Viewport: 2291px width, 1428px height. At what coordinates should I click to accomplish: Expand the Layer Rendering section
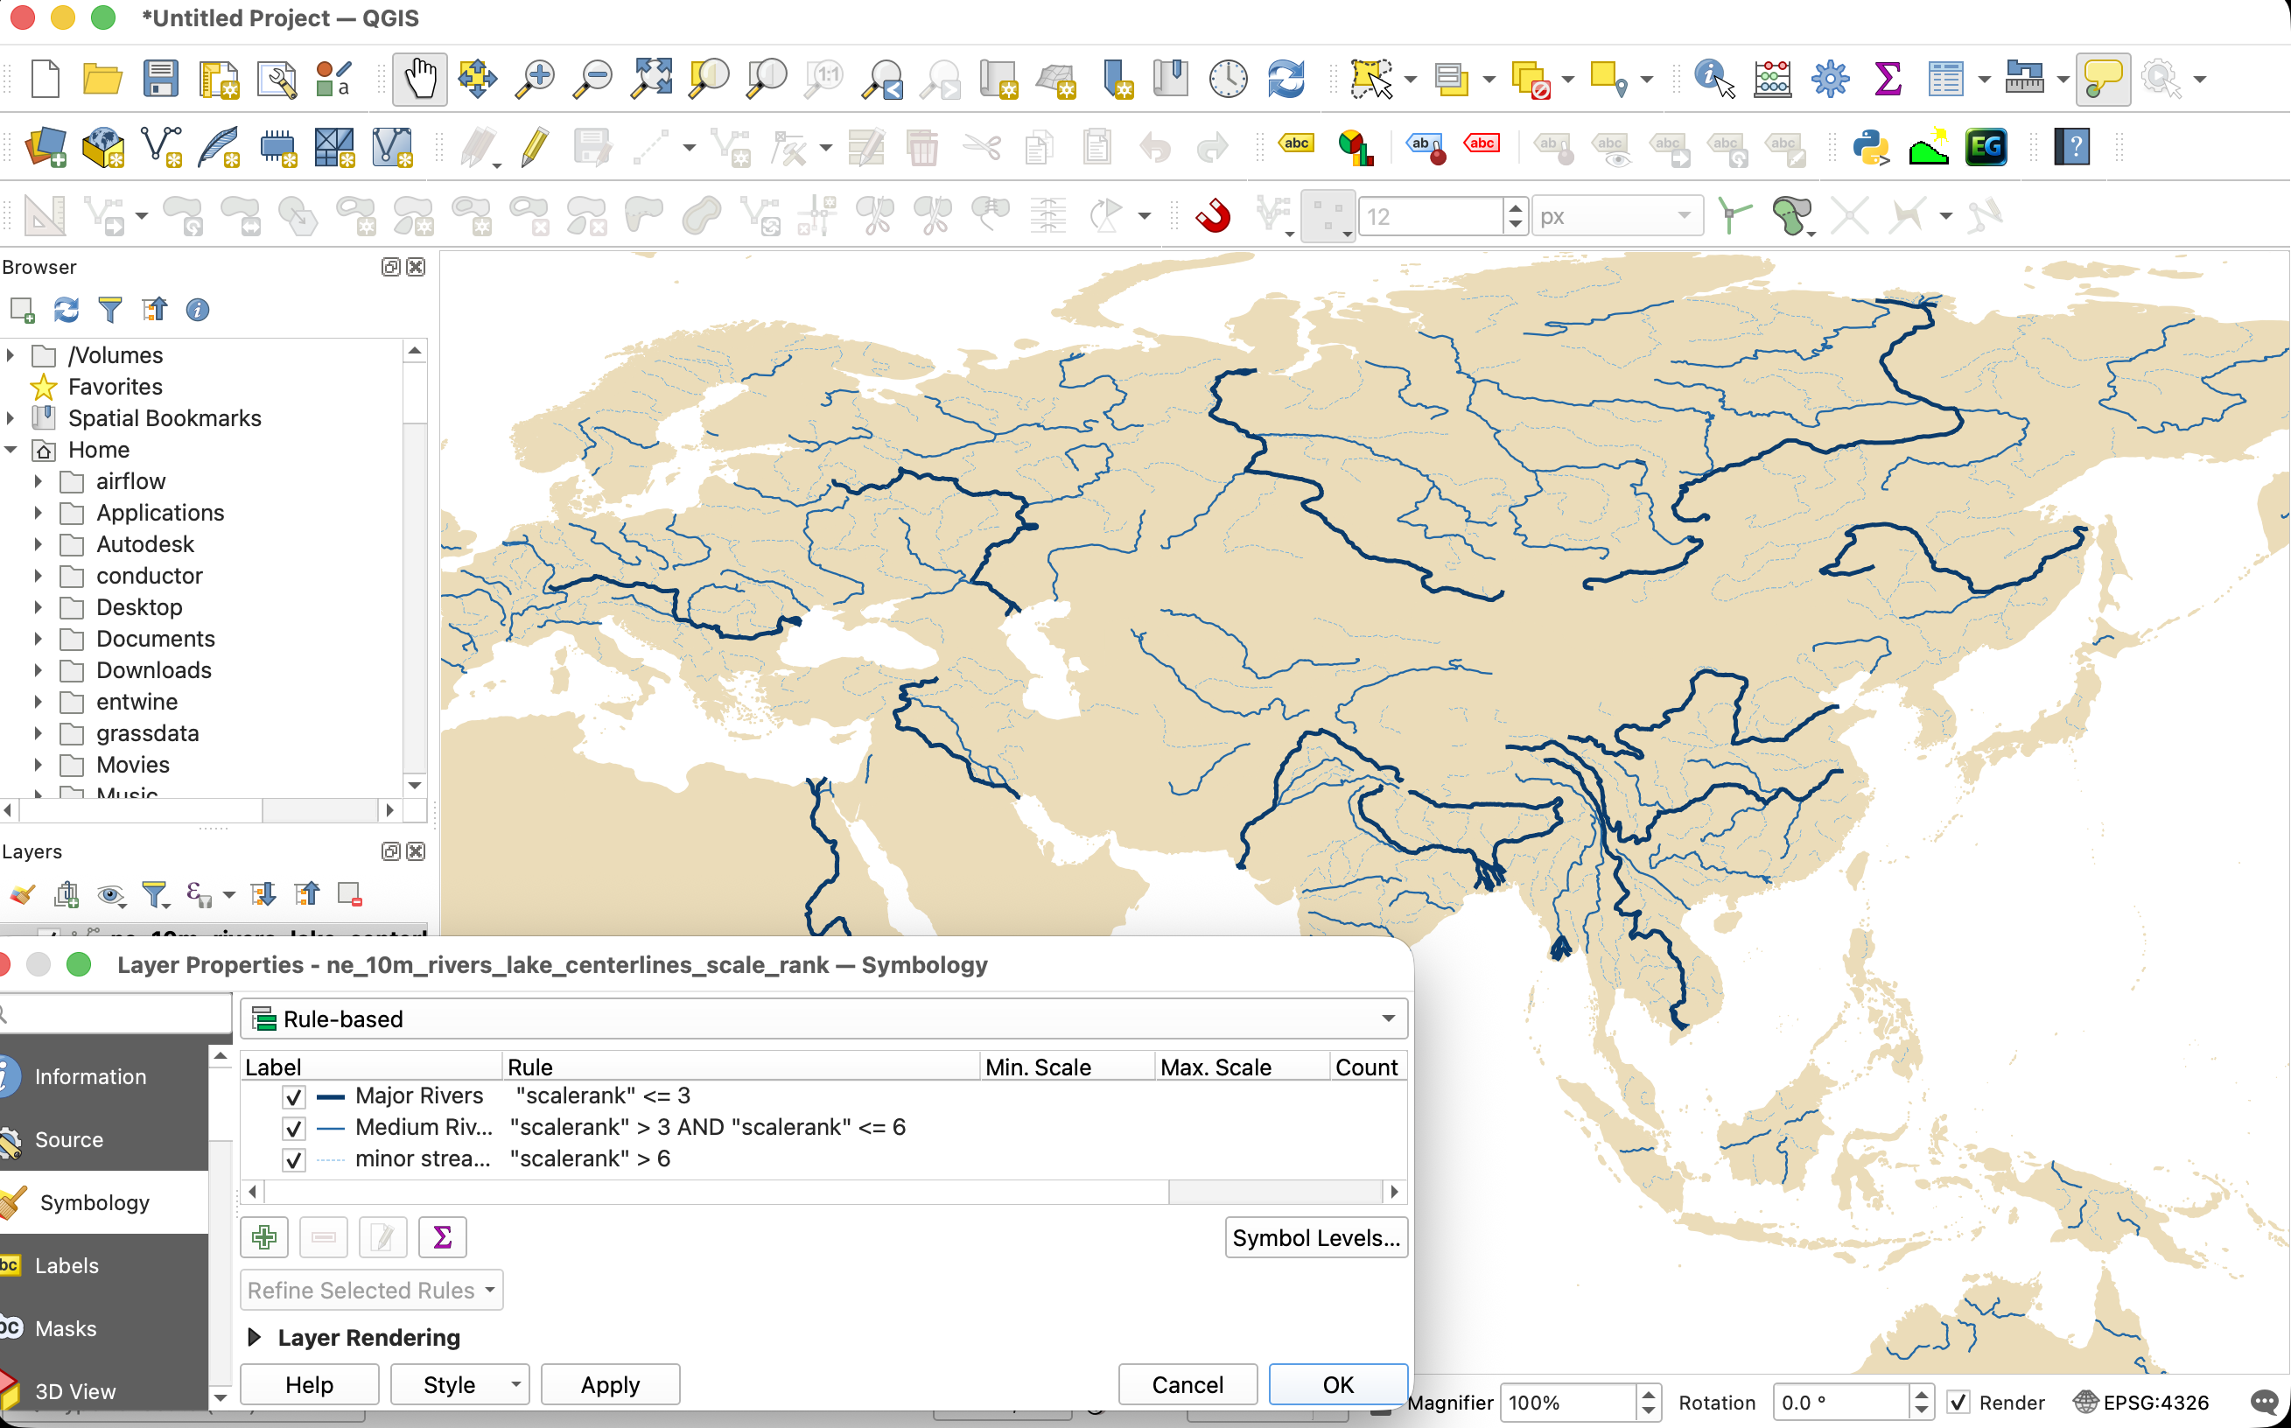click(254, 1337)
